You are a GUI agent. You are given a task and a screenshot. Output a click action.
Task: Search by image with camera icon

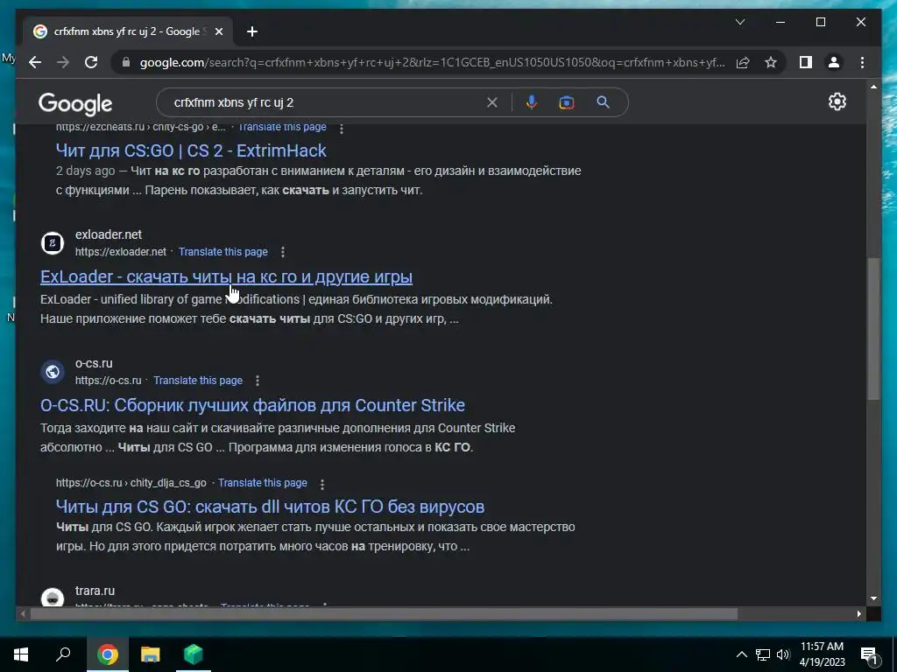pos(567,102)
